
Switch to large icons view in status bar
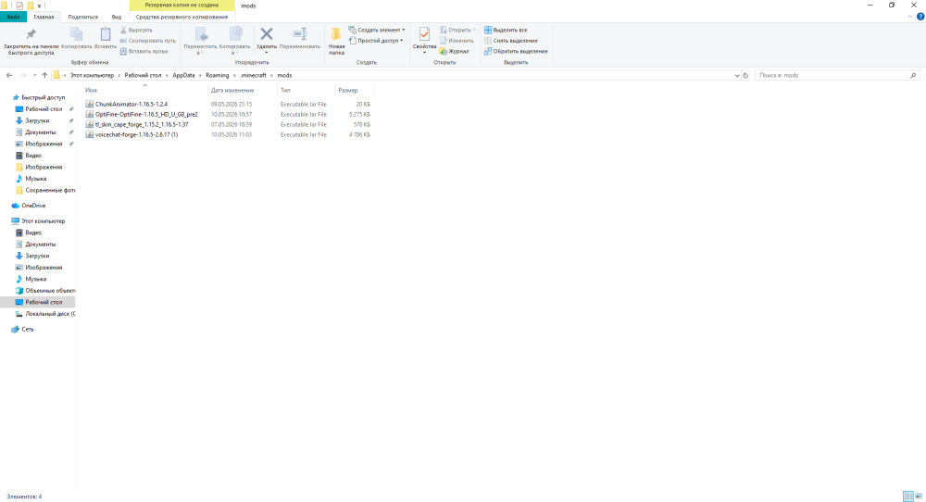(919, 496)
